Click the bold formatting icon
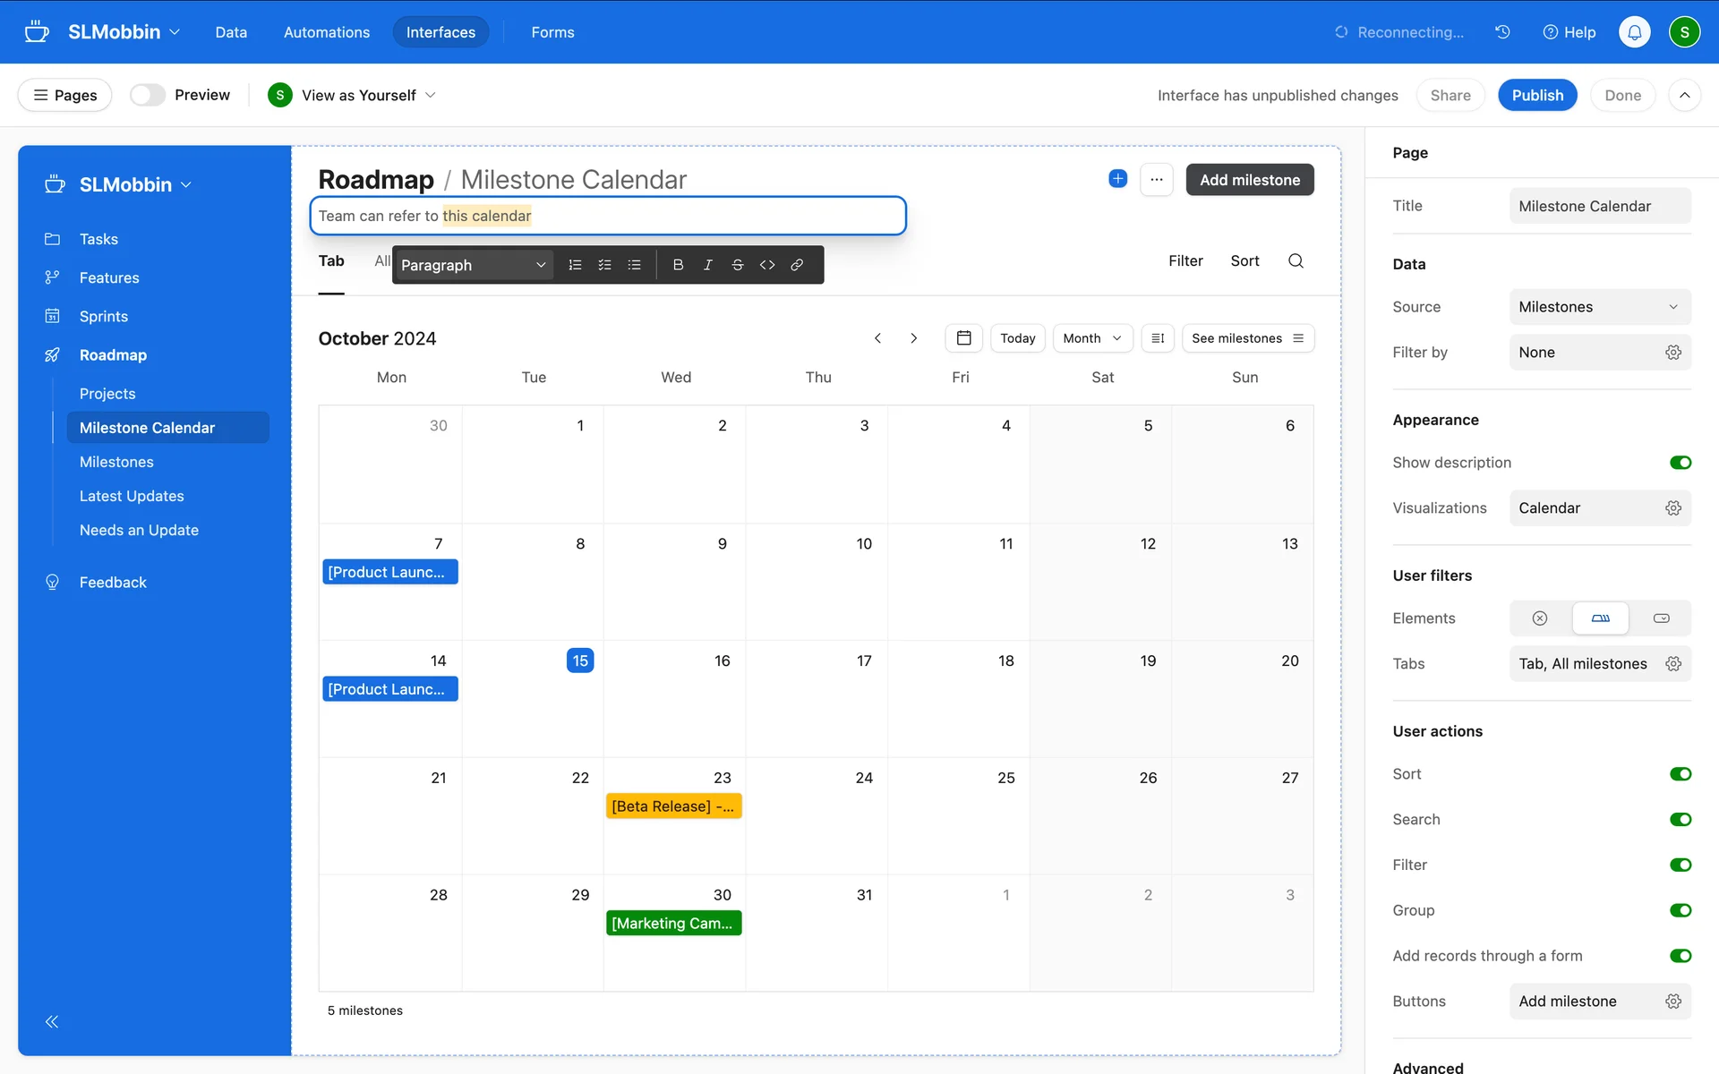The image size is (1719, 1074). click(678, 265)
